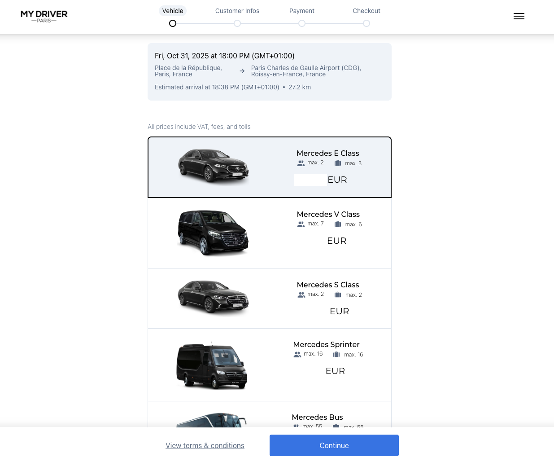Open the hamburger menu icon
The height and width of the screenshot is (462, 554).
(x=519, y=16)
